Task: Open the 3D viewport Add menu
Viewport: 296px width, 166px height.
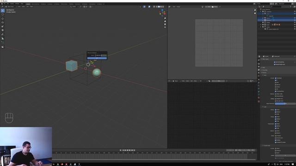Action: pyautogui.click(x=28, y=6)
